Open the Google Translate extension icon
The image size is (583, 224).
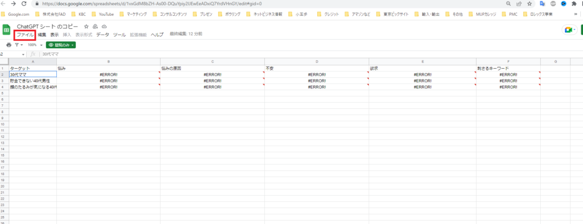543,4
